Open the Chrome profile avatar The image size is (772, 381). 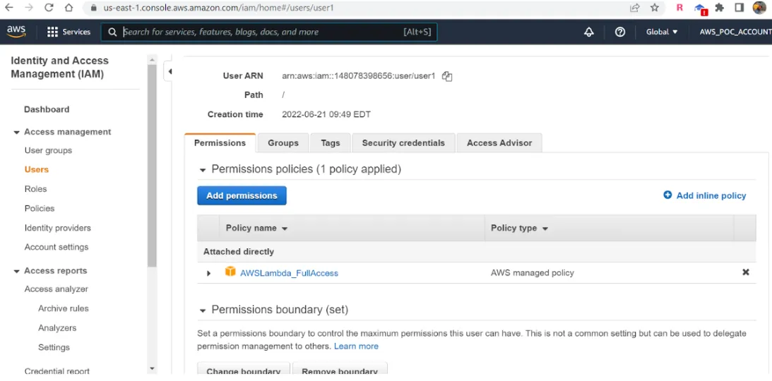760,7
